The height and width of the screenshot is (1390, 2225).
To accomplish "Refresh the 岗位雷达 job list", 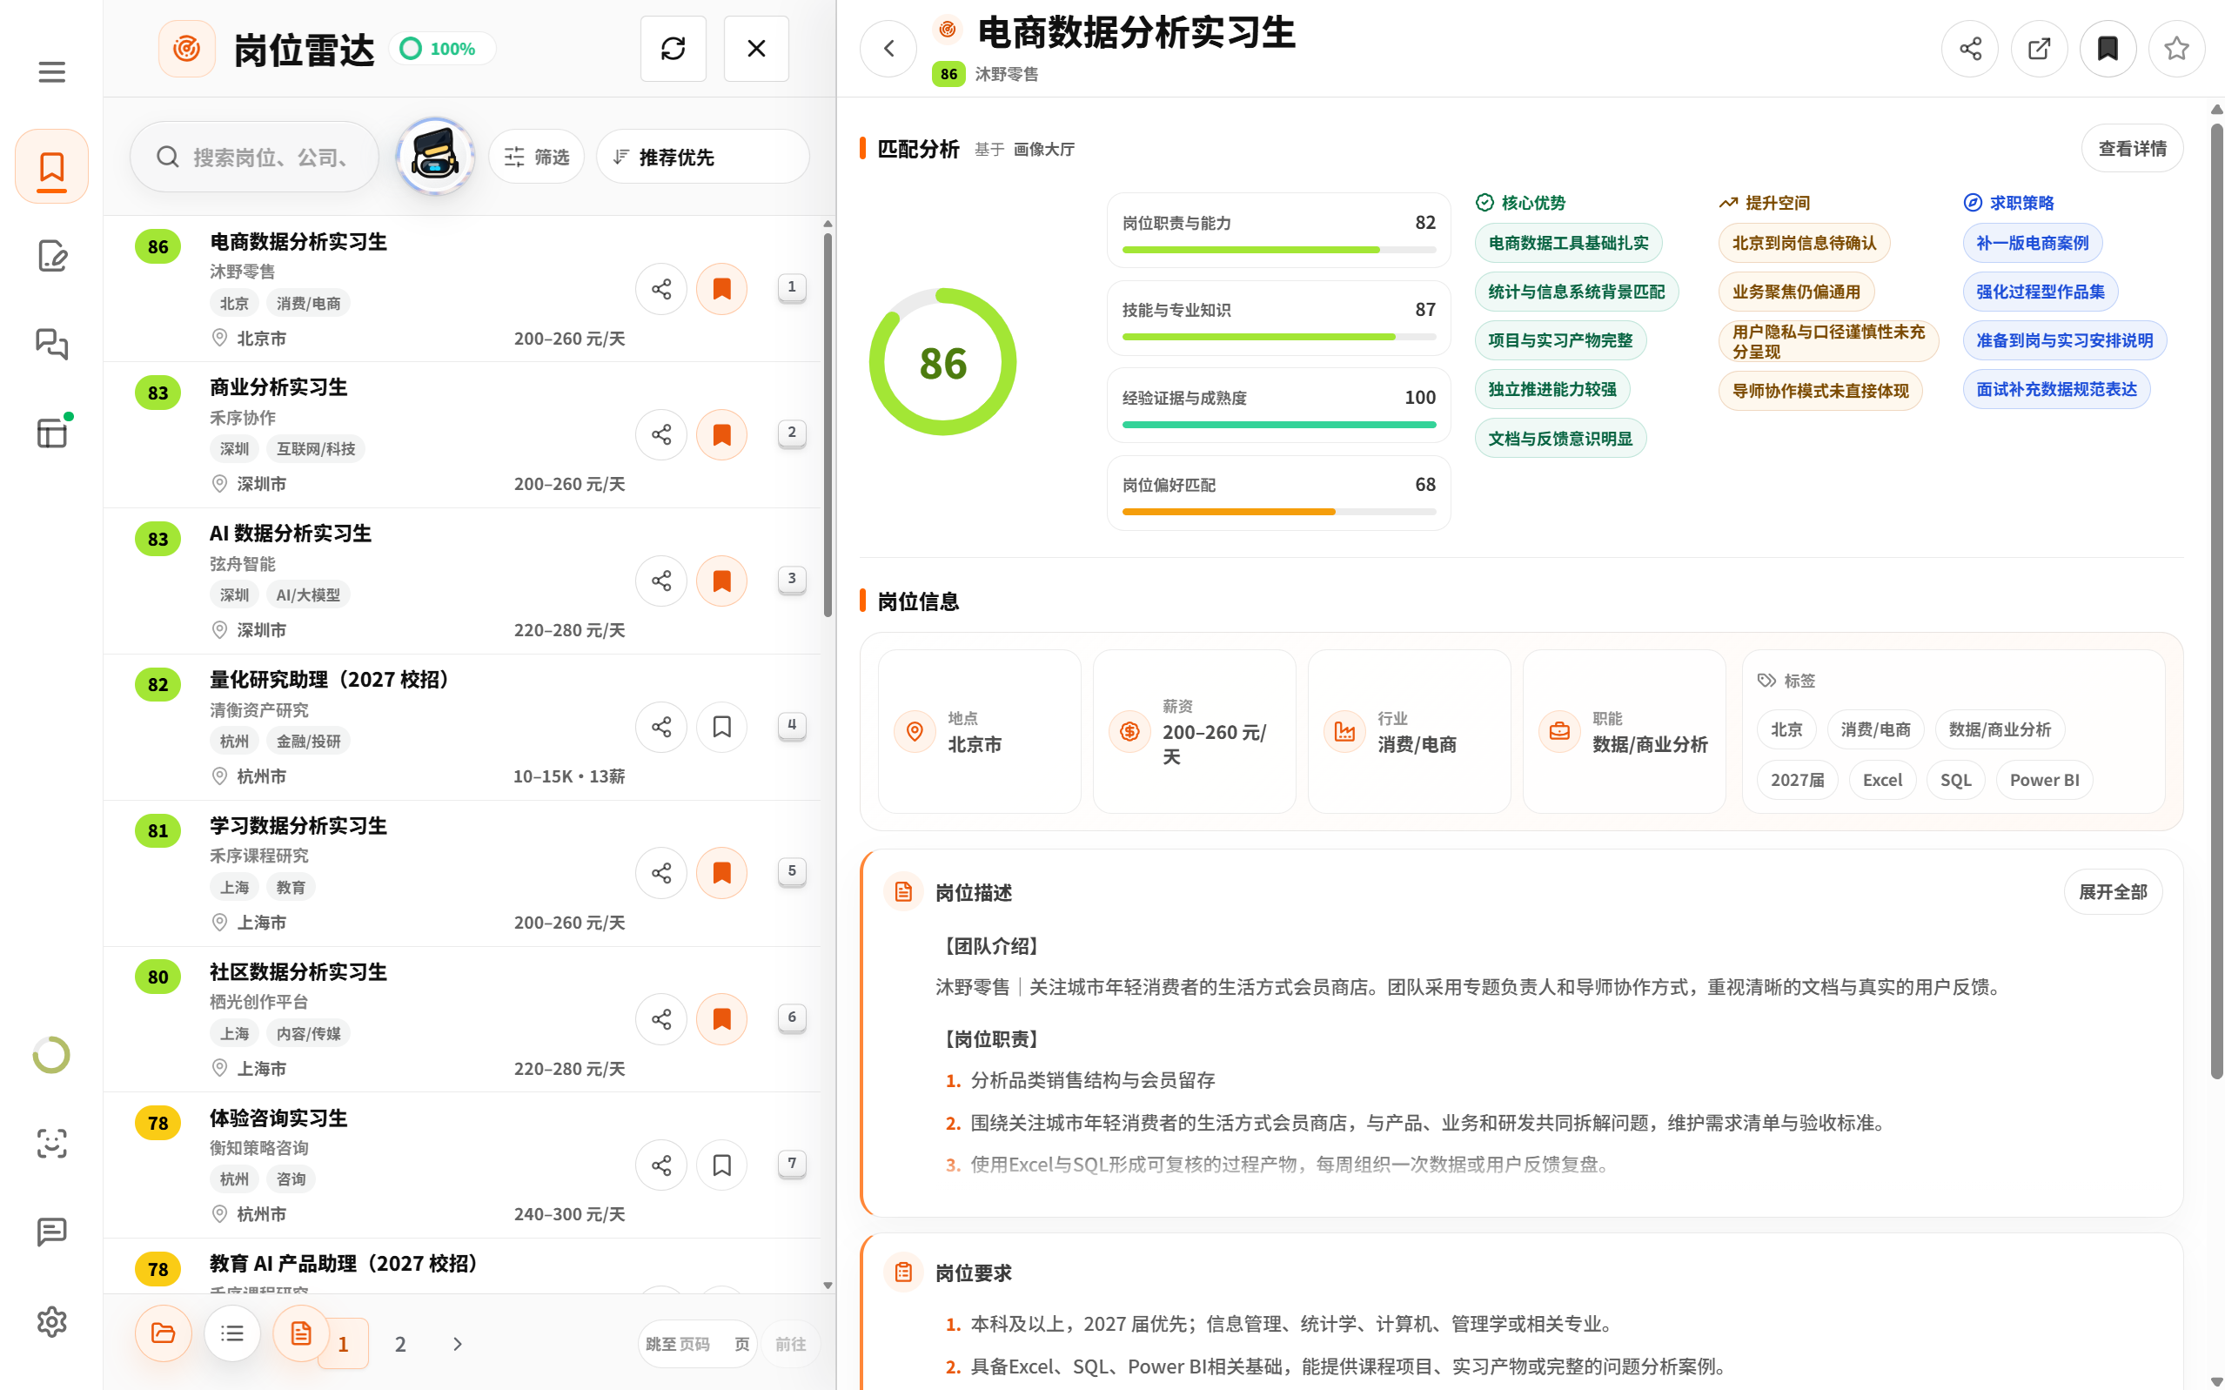I will (x=673, y=49).
